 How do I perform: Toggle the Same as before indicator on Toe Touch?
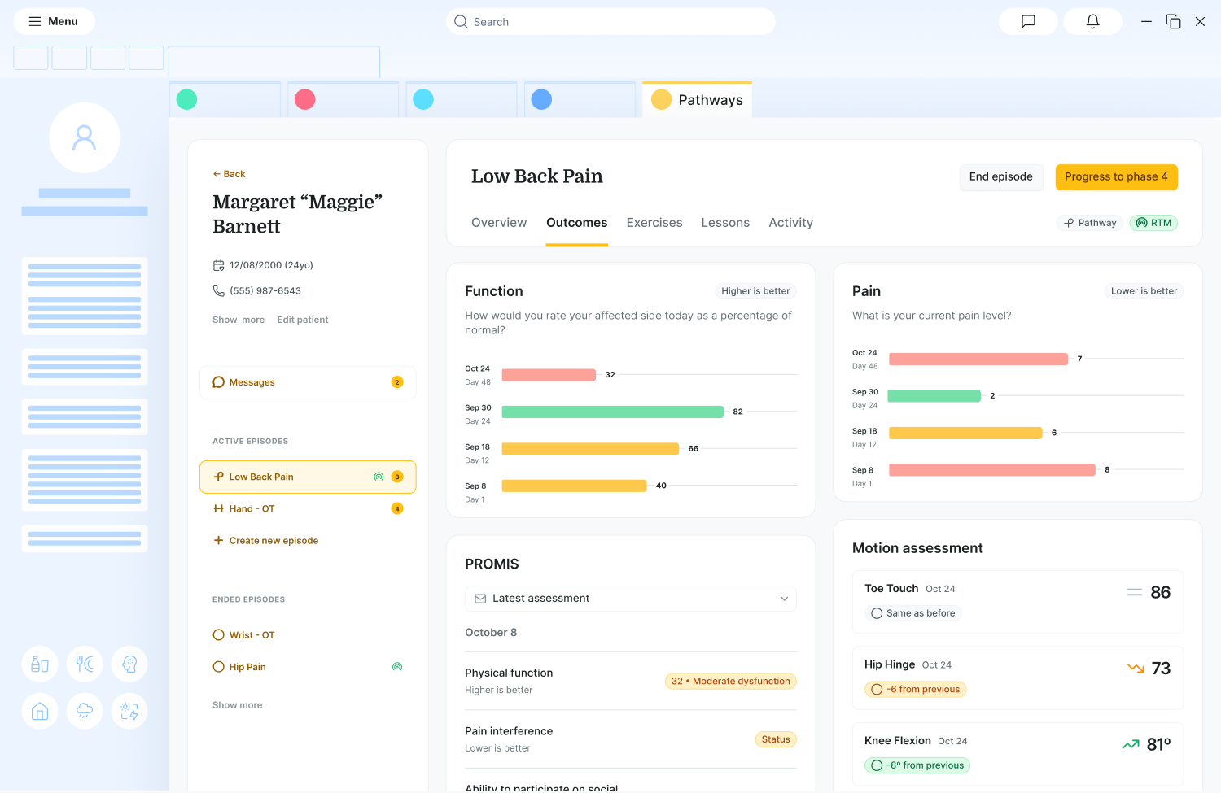(x=912, y=612)
